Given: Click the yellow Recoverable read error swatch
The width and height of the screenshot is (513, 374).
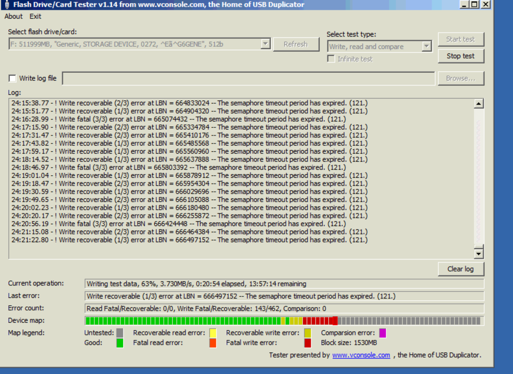Looking at the screenshot, I should (x=213, y=333).
